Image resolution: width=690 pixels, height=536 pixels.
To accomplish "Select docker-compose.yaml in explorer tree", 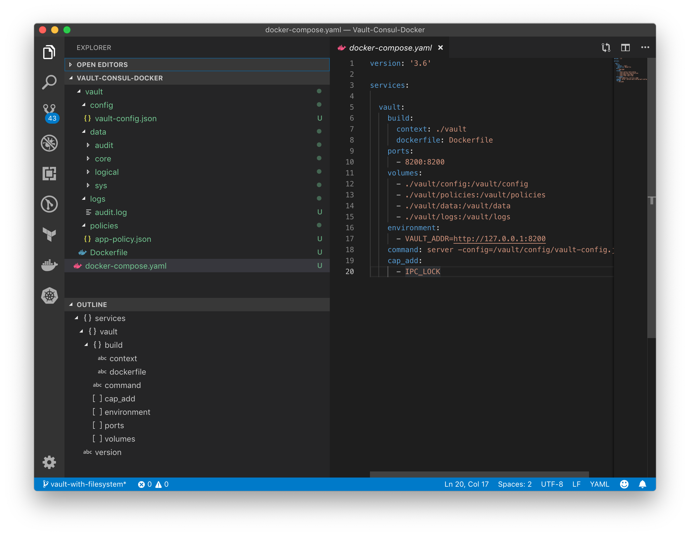I will 197,266.
